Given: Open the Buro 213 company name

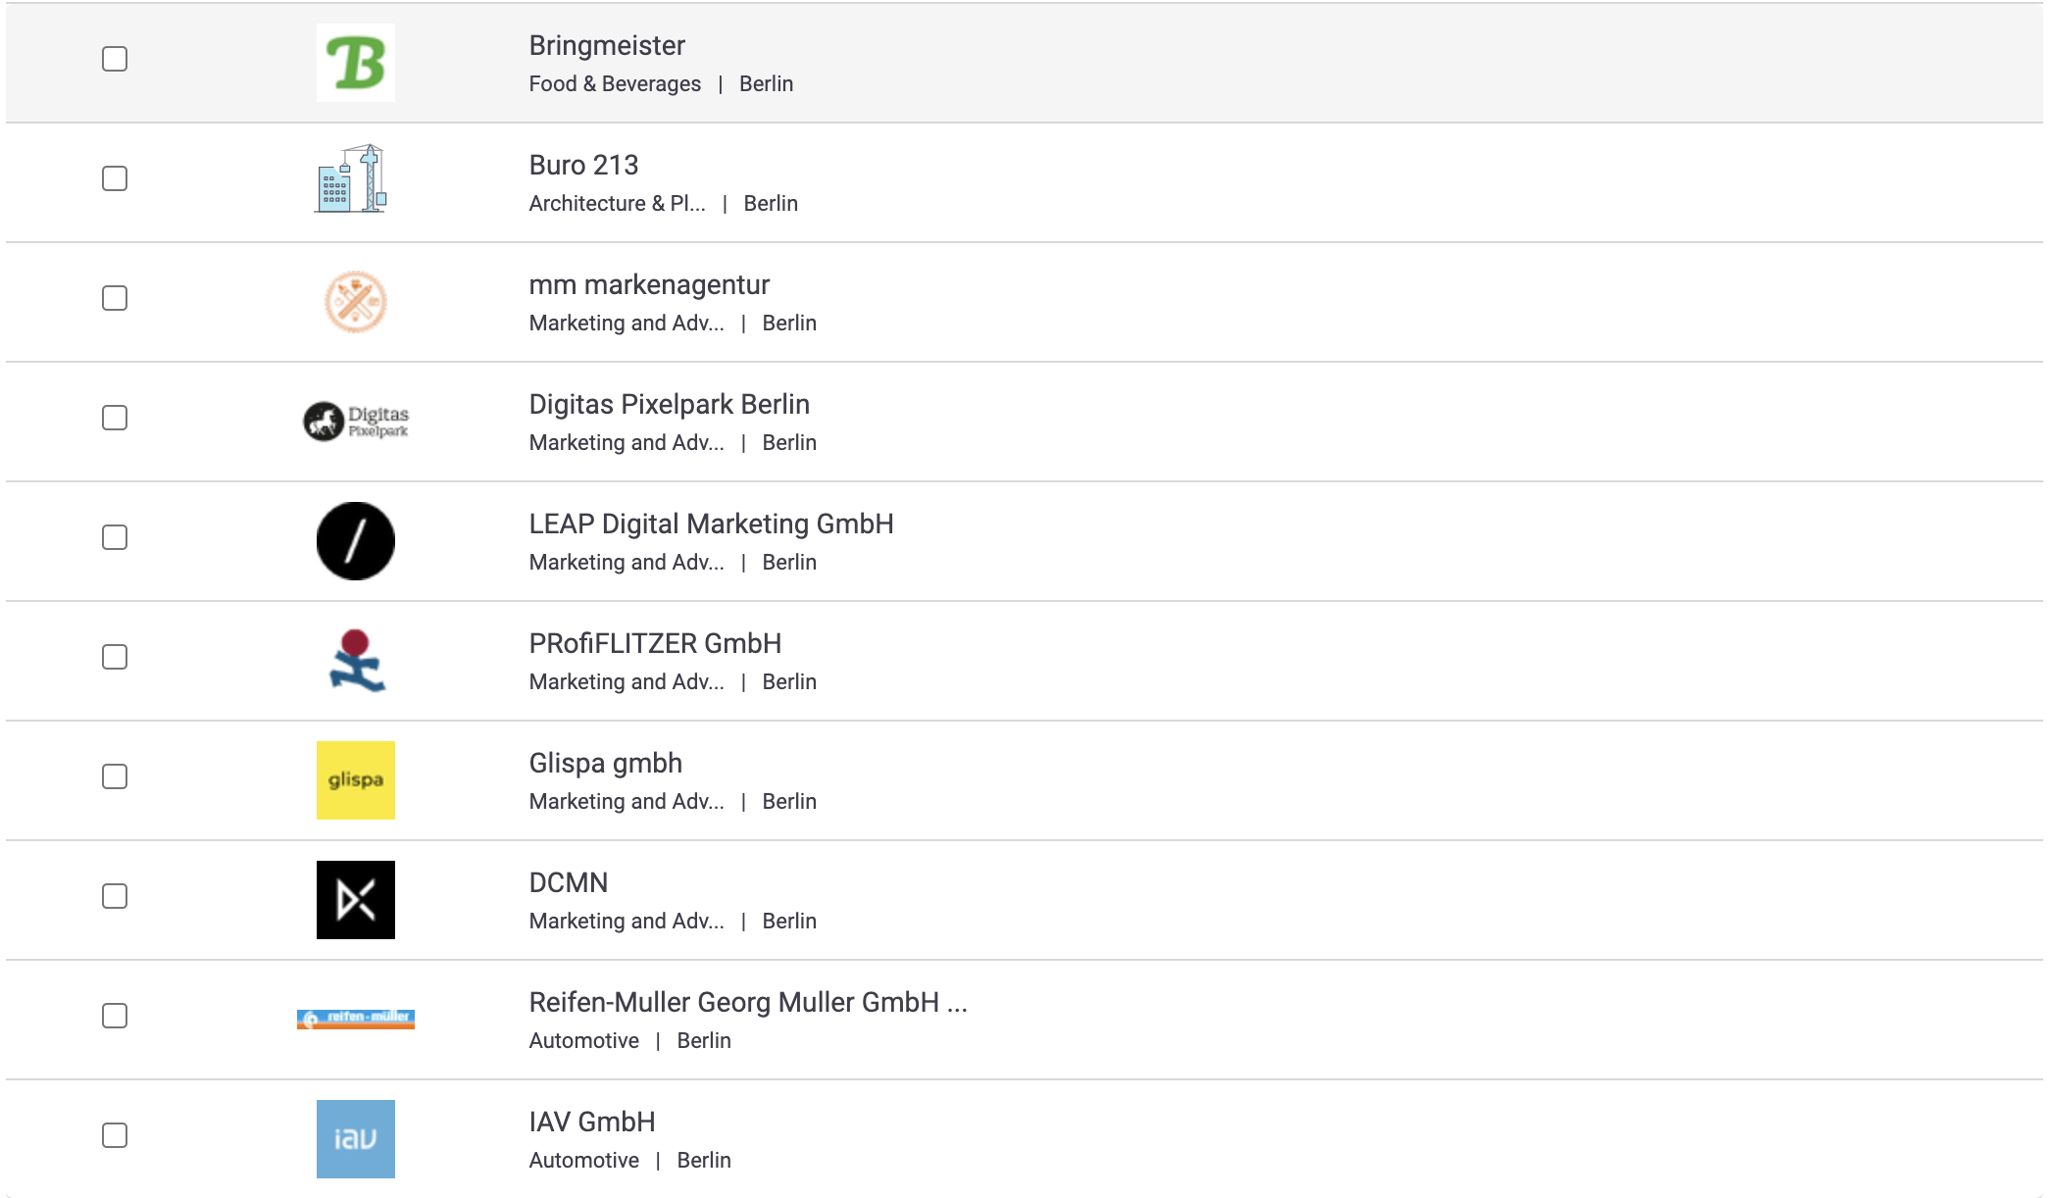Looking at the screenshot, I should pos(583,165).
